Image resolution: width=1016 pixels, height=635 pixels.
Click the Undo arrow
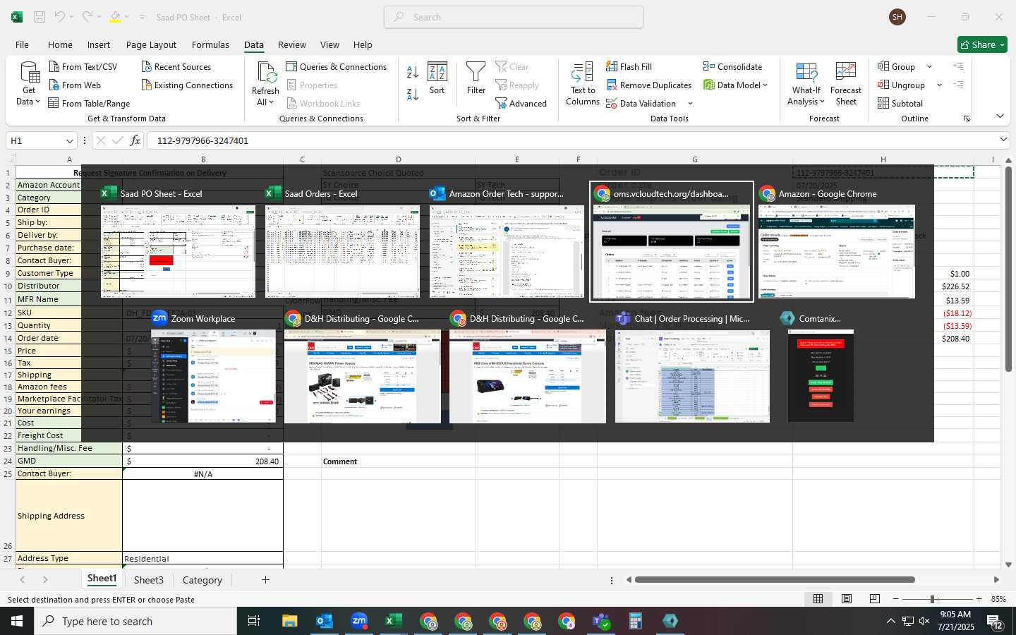point(60,17)
